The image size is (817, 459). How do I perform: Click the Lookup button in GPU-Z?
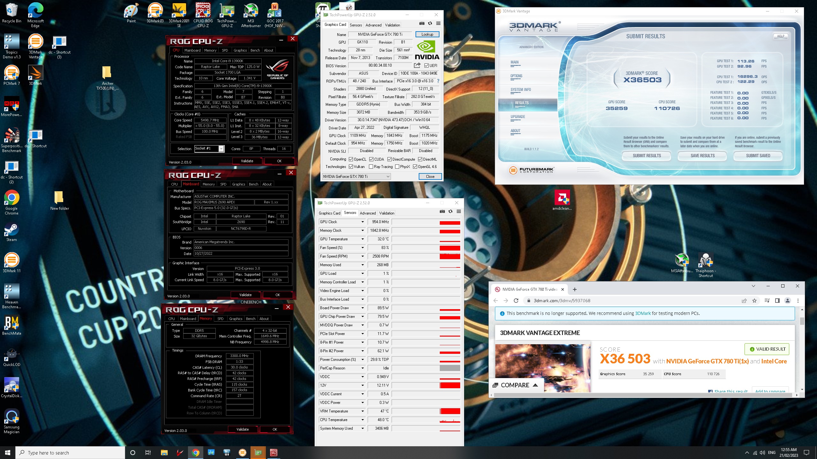click(x=427, y=34)
